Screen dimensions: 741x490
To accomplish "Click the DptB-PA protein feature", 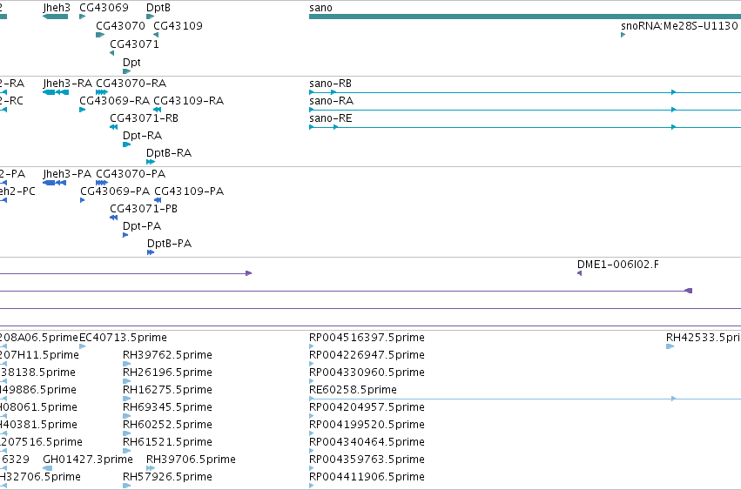I will (x=151, y=252).
